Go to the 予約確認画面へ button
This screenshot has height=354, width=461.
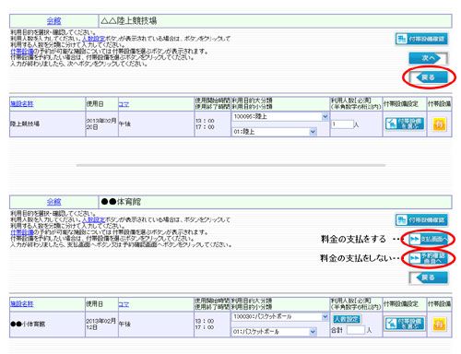coord(429,258)
